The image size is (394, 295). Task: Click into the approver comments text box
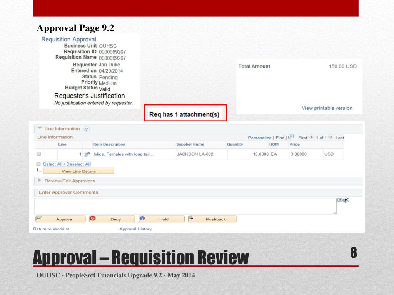tap(185, 206)
